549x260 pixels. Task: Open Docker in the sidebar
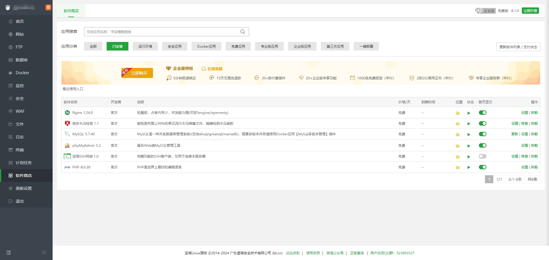[x=26, y=73]
